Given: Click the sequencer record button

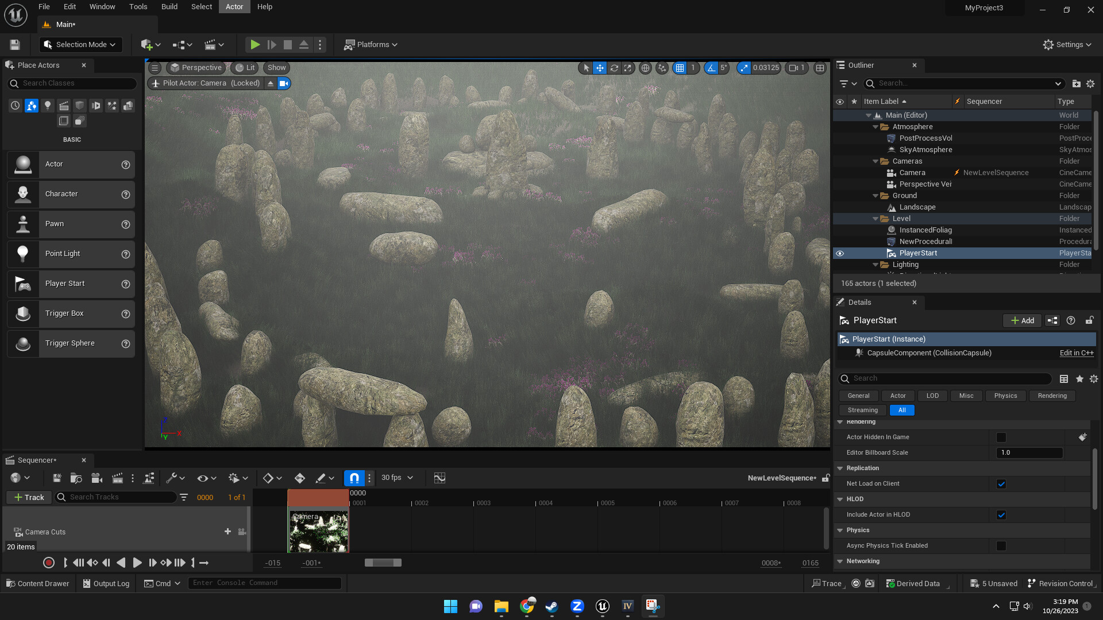Looking at the screenshot, I should click(x=49, y=563).
